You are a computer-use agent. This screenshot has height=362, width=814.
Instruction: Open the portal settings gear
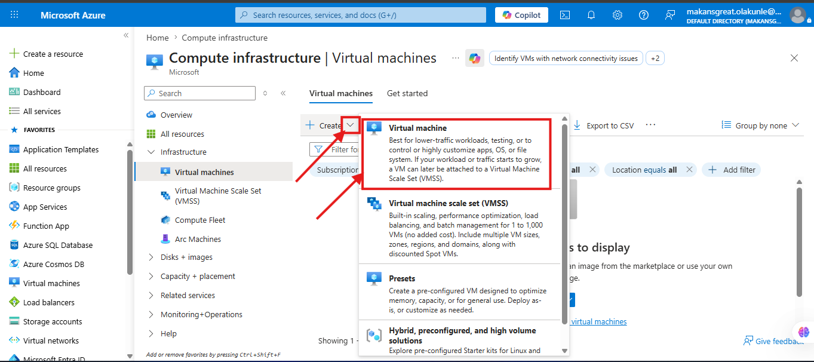pyautogui.click(x=618, y=15)
